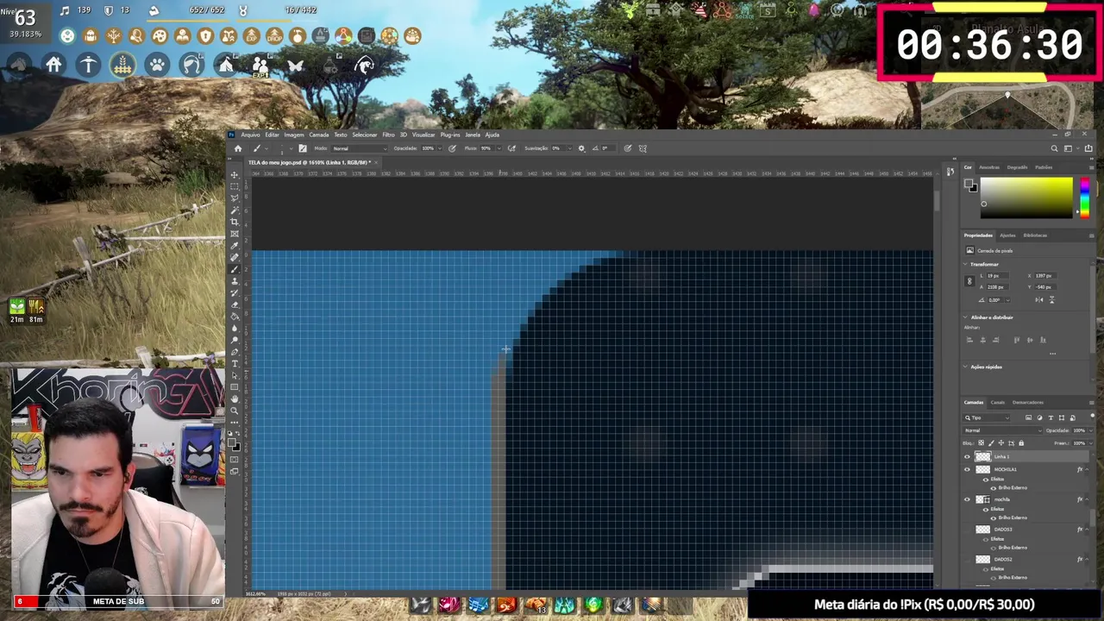Open the Arquivo menu
Viewport: 1104px width, 621px height.
coord(250,135)
